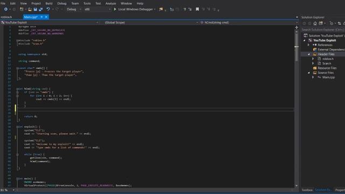345x194 pixels.
Task: Open the Help menu
Action: (x=140, y=3)
